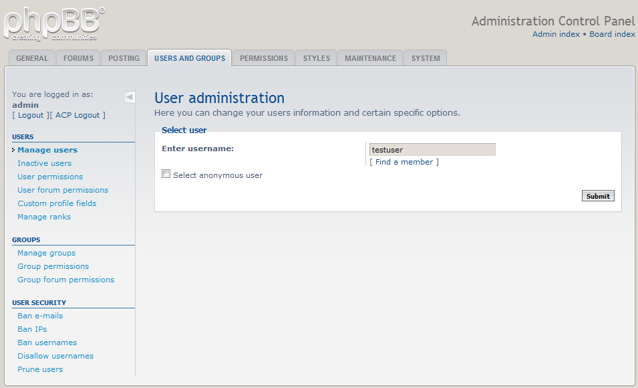The image size is (638, 388).
Task: Select User forum permissions menu item
Action: coord(63,190)
